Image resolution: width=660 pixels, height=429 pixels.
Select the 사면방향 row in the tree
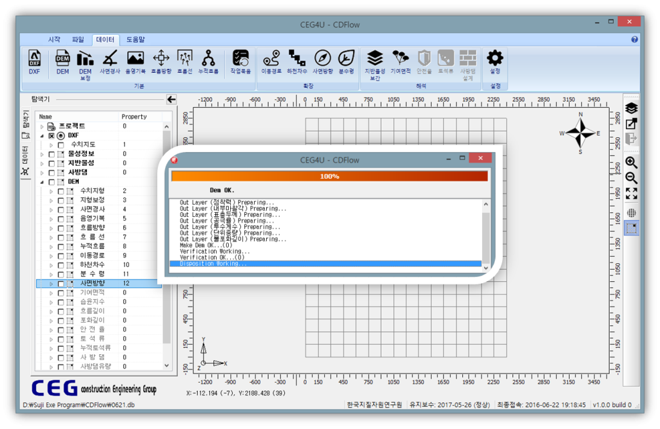point(99,284)
